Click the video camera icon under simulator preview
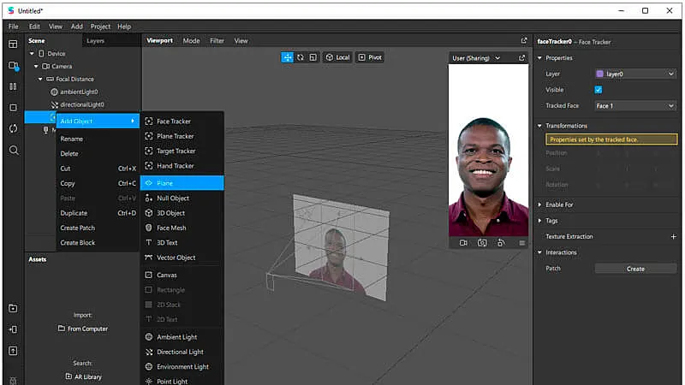685x385 pixels. point(463,243)
